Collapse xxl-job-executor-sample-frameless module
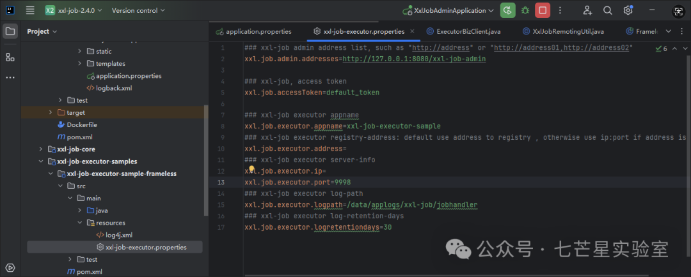The height and width of the screenshot is (277, 691). [51, 174]
